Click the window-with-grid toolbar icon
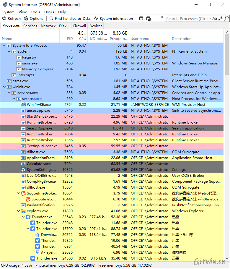 click(149, 18)
